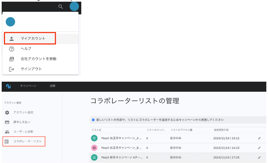Click green list icon for お正月キャンペーン_A
Screen dimensions: 268x163
[x=94, y=138]
